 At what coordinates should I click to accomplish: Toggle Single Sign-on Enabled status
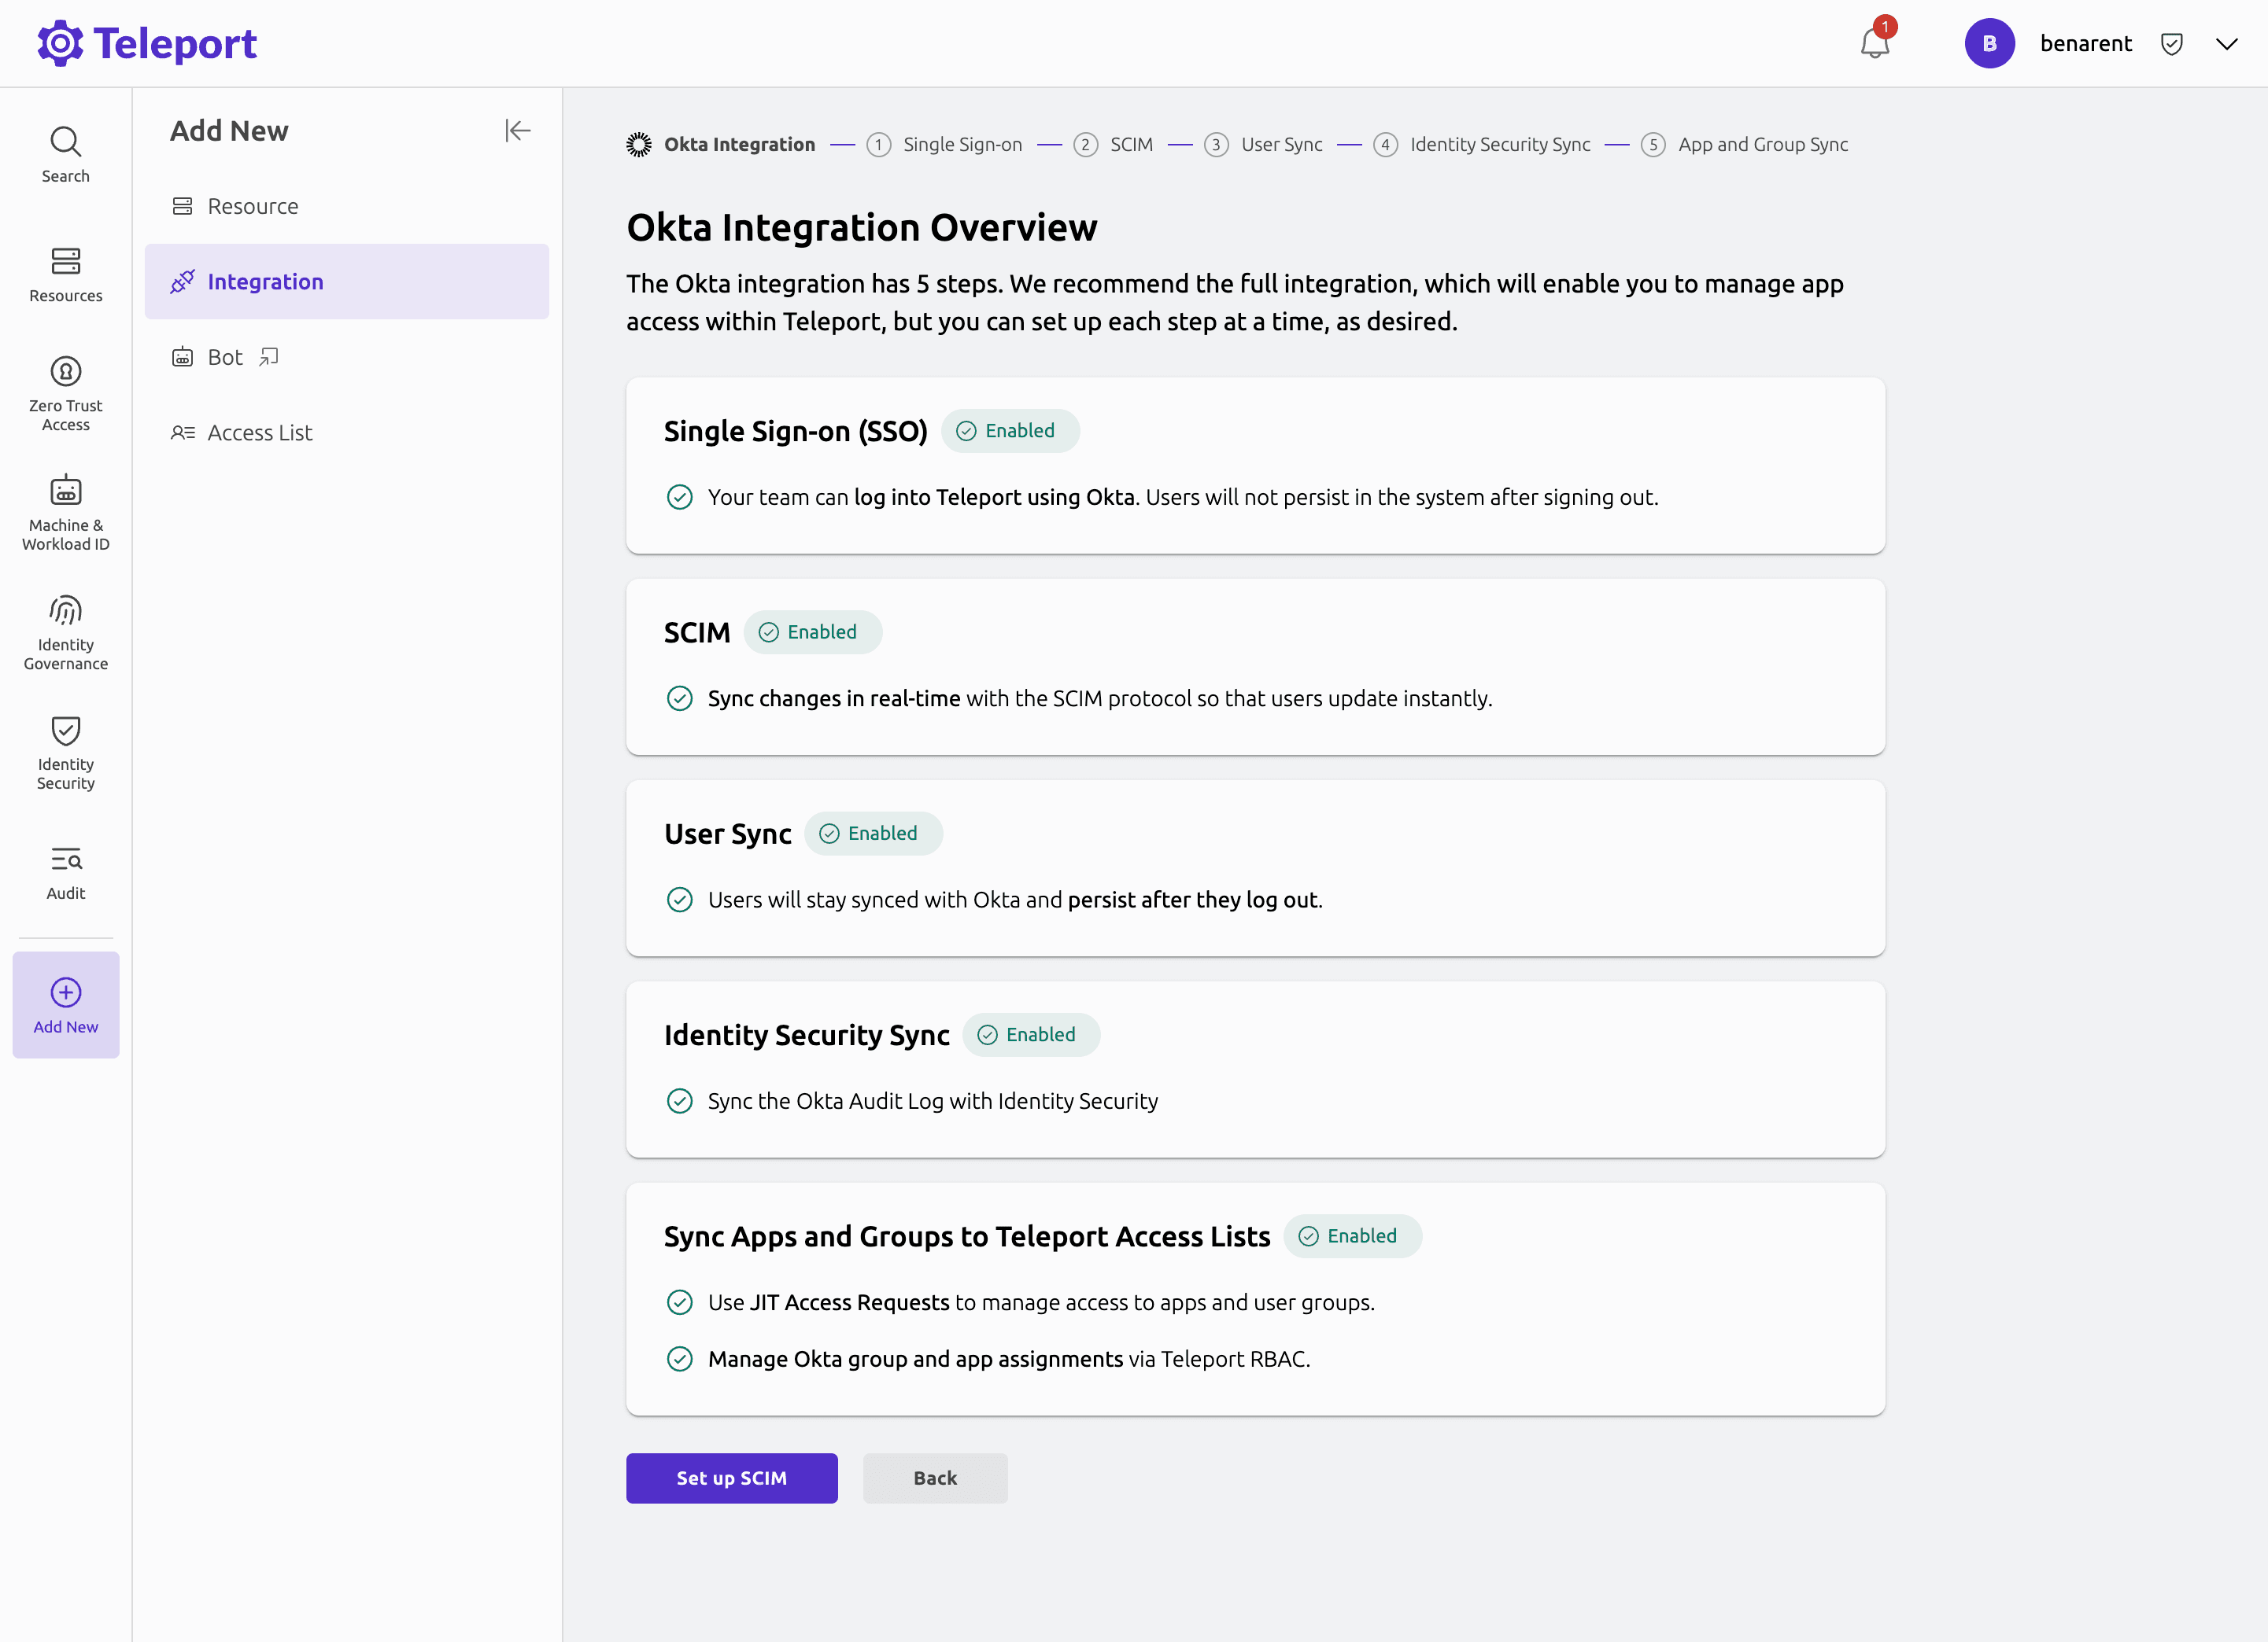tap(1010, 429)
